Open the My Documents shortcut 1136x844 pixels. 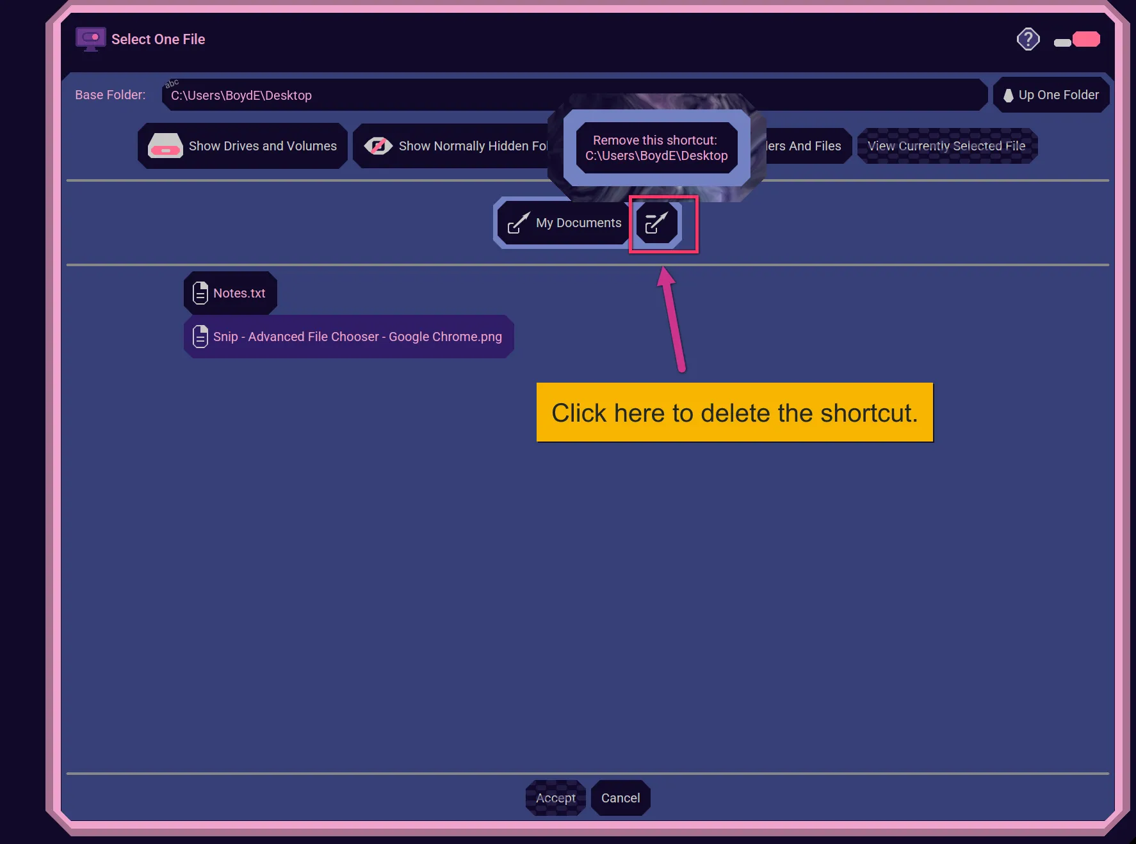click(x=564, y=223)
